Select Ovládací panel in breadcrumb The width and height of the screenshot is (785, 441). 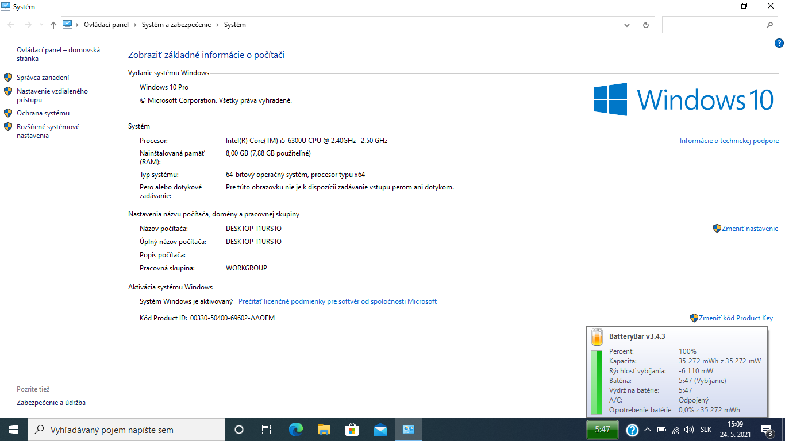[106, 25]
